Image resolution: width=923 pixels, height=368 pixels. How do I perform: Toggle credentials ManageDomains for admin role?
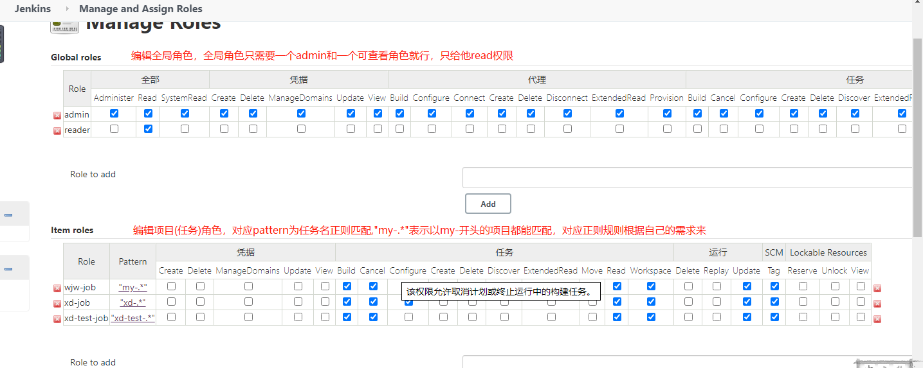pos(301,113)
